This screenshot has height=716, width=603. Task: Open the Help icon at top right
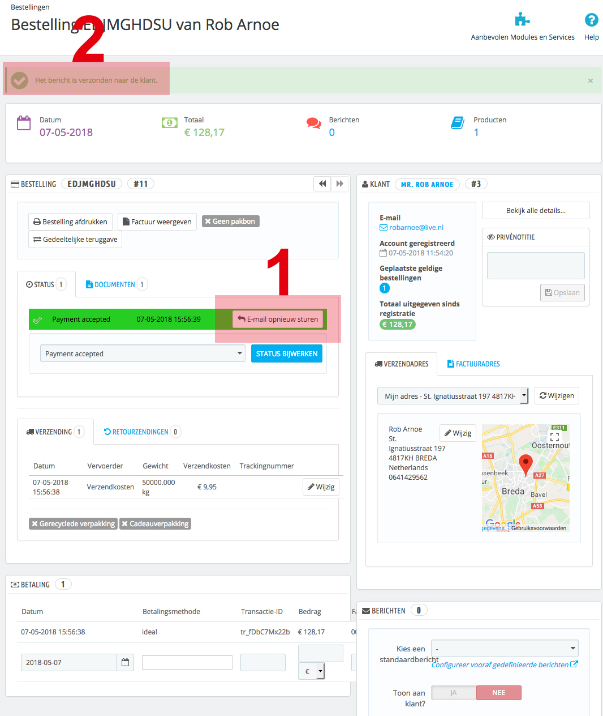(591, 20)
